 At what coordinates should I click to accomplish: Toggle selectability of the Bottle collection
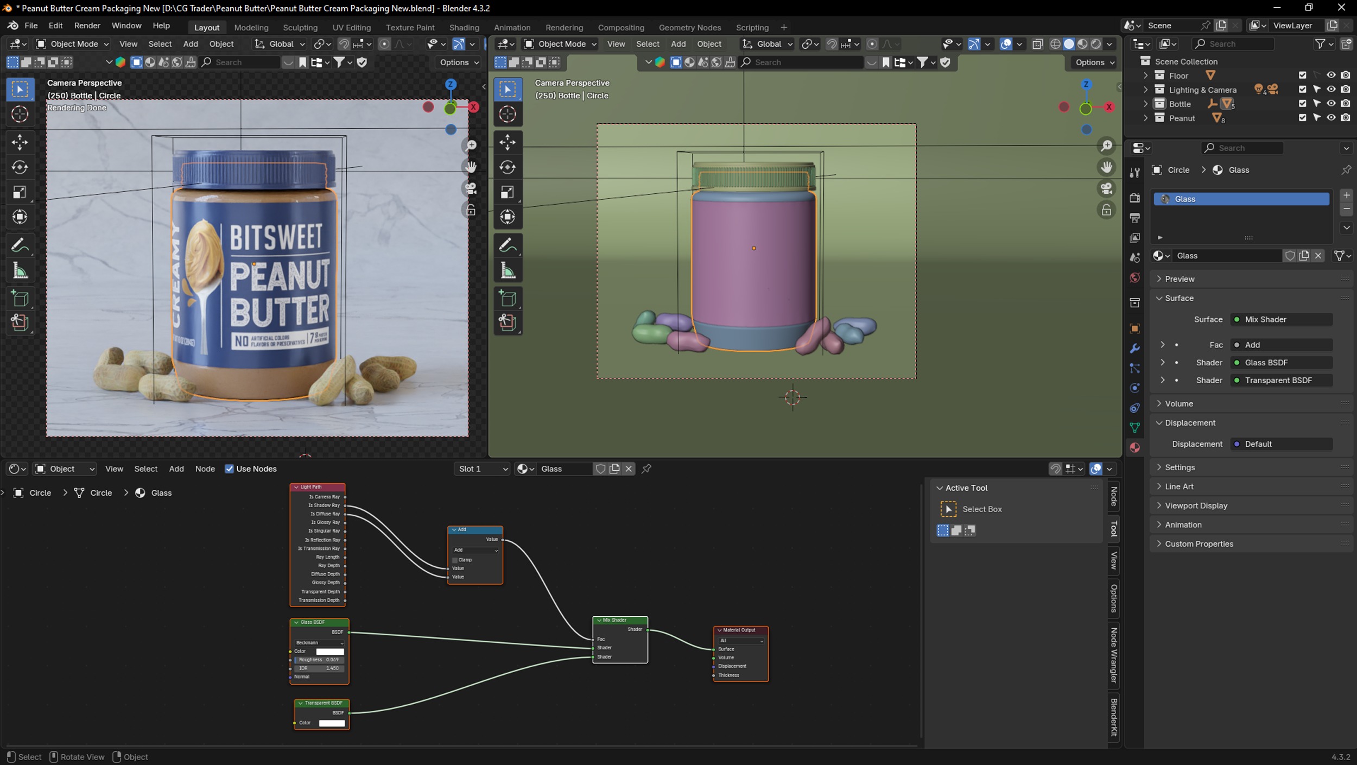[1317, 104]
